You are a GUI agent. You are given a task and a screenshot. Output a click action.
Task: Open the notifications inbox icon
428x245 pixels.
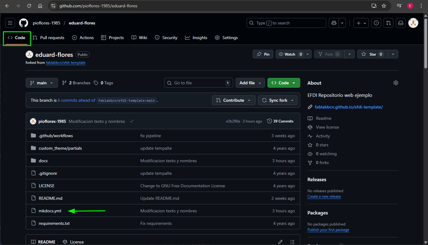point(400,23)
